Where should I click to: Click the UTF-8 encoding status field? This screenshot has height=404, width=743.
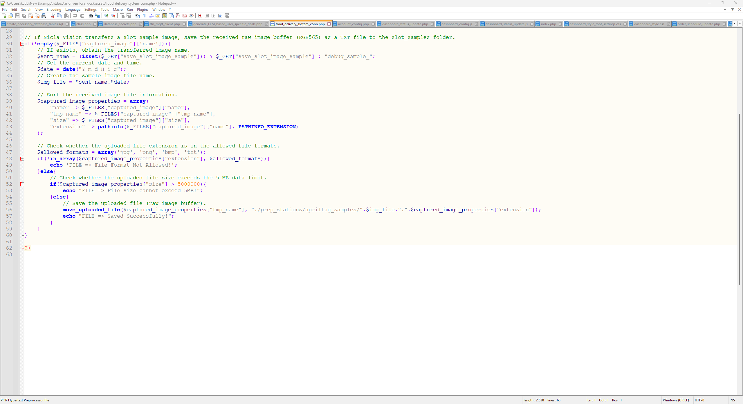coord(699,400)
